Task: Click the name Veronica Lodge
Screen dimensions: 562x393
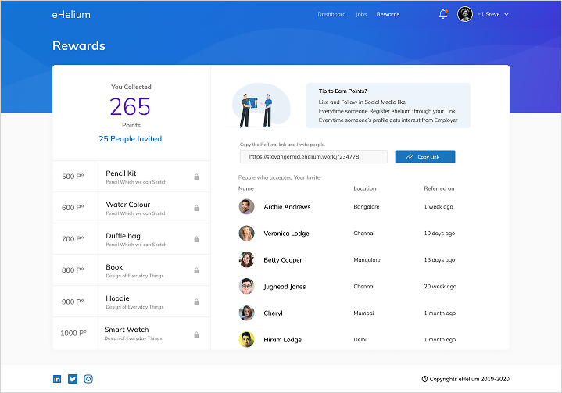Action: point(286,234)
